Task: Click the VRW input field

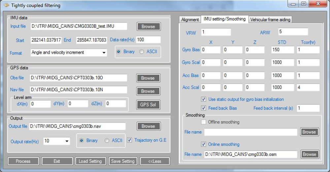Action: coord(216,32)
